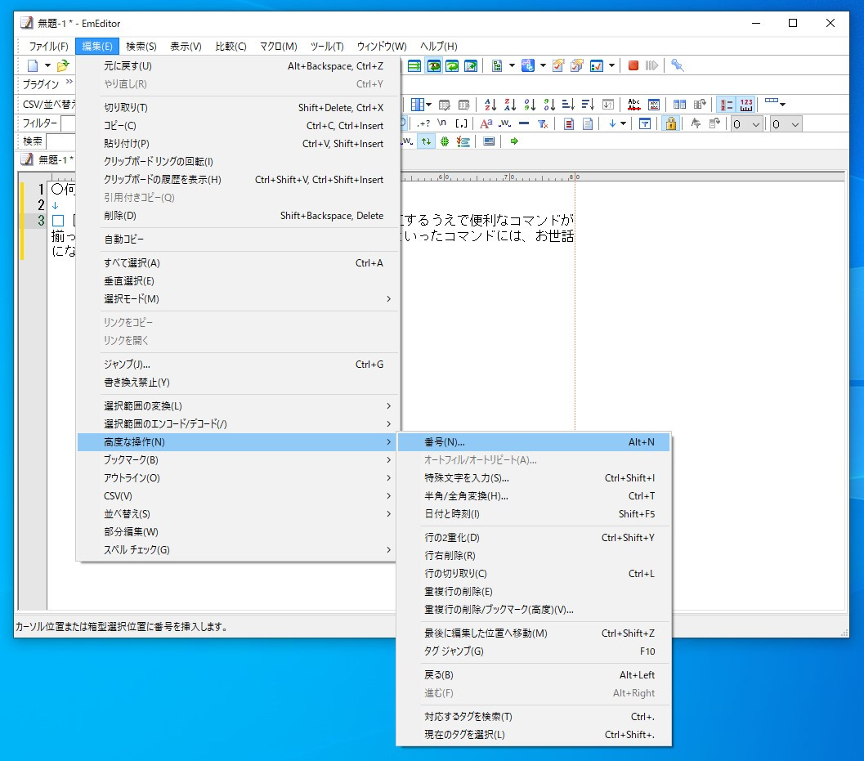Click the Sort numbers descending icon
This screenshot has width=864, height=761.
point(549,104)
